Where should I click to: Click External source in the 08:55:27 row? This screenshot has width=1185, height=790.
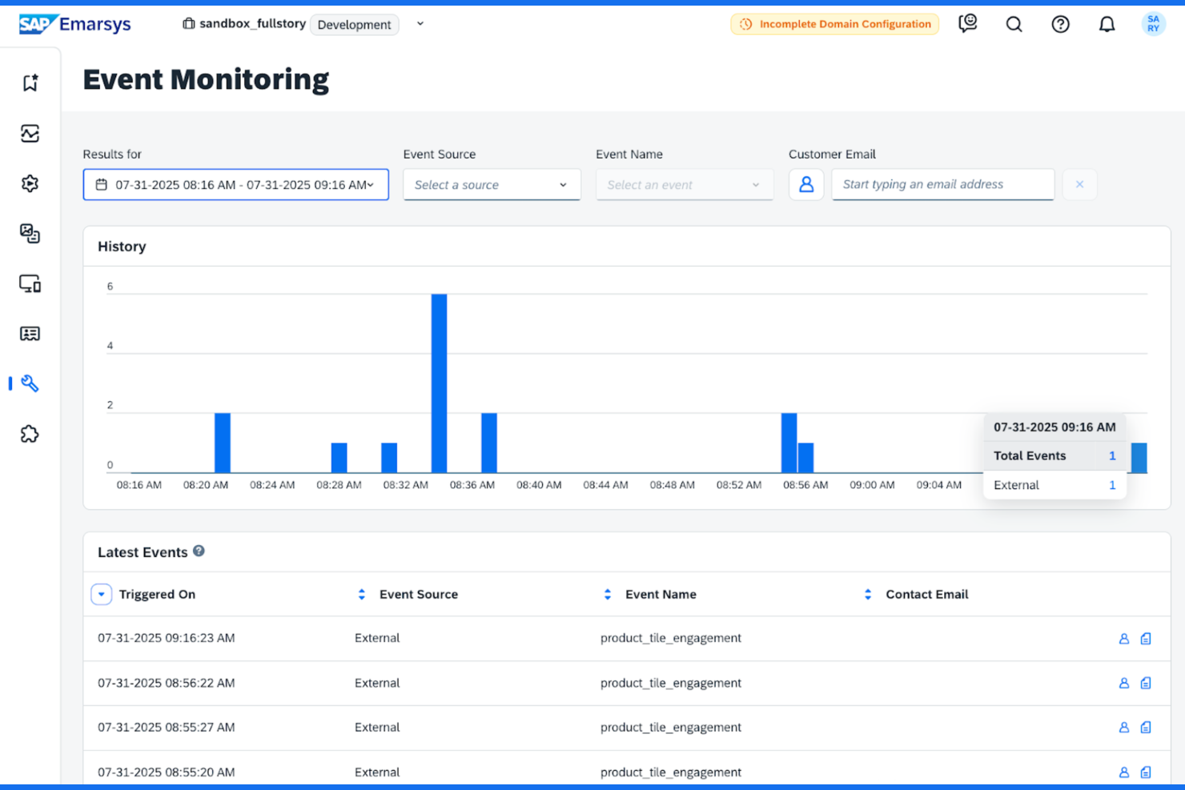click(x=377, y=728)
